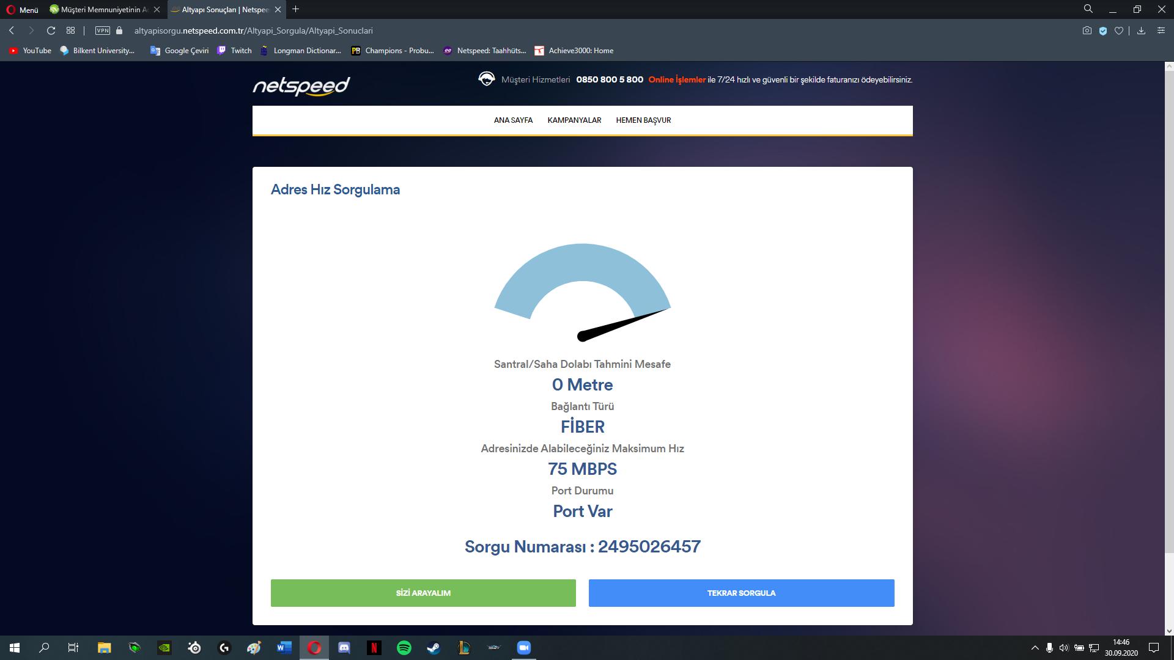Switch to Müşteri Memnuniyetinin tab
This screenshot has width=1174, height=660.
tap(104, 10)
